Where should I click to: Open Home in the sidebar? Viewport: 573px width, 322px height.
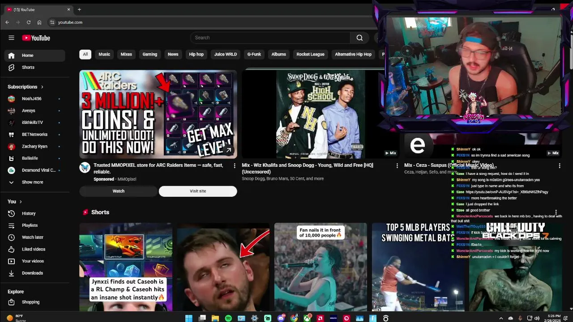pyautogui.click(x=35, y=55)
